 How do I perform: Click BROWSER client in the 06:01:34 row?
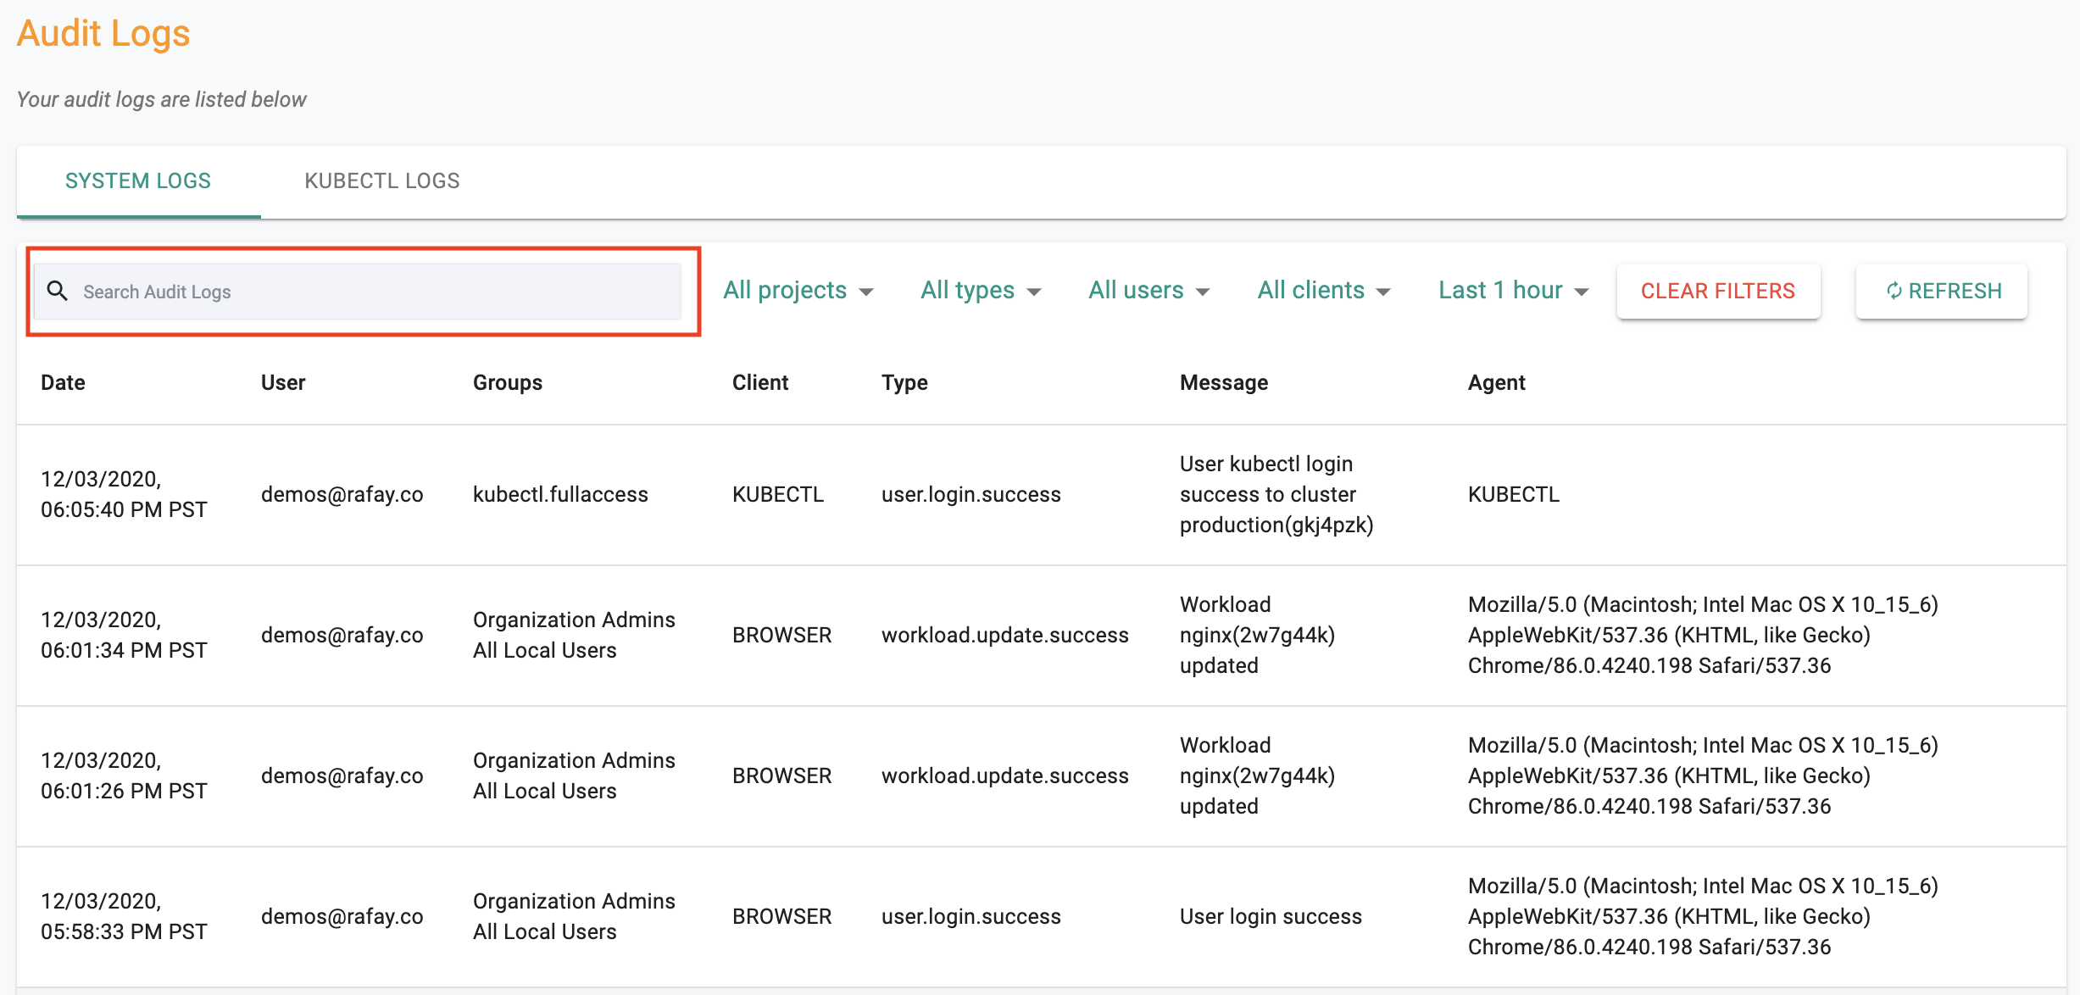point(781,635)
